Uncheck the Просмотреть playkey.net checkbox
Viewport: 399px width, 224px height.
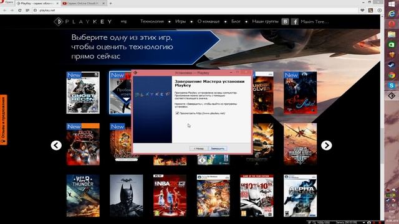177,113
